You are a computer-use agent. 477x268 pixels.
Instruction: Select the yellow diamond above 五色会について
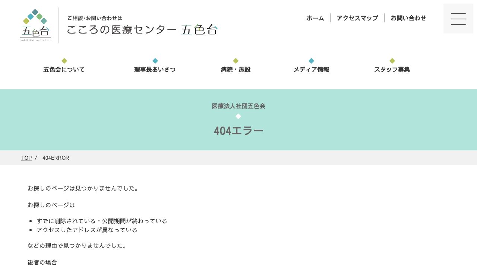[64, 61]
